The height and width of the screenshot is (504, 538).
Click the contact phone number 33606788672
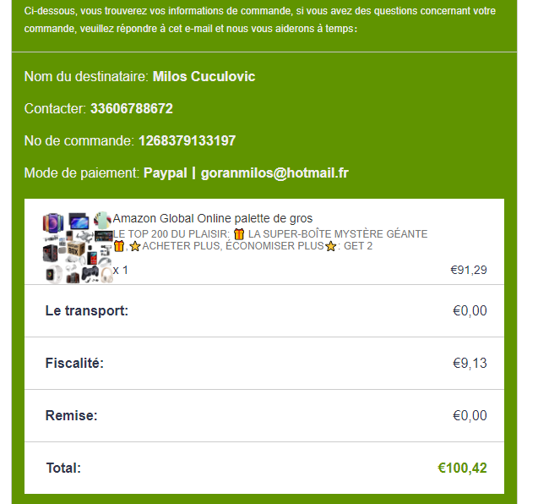[x=132, y=109]
